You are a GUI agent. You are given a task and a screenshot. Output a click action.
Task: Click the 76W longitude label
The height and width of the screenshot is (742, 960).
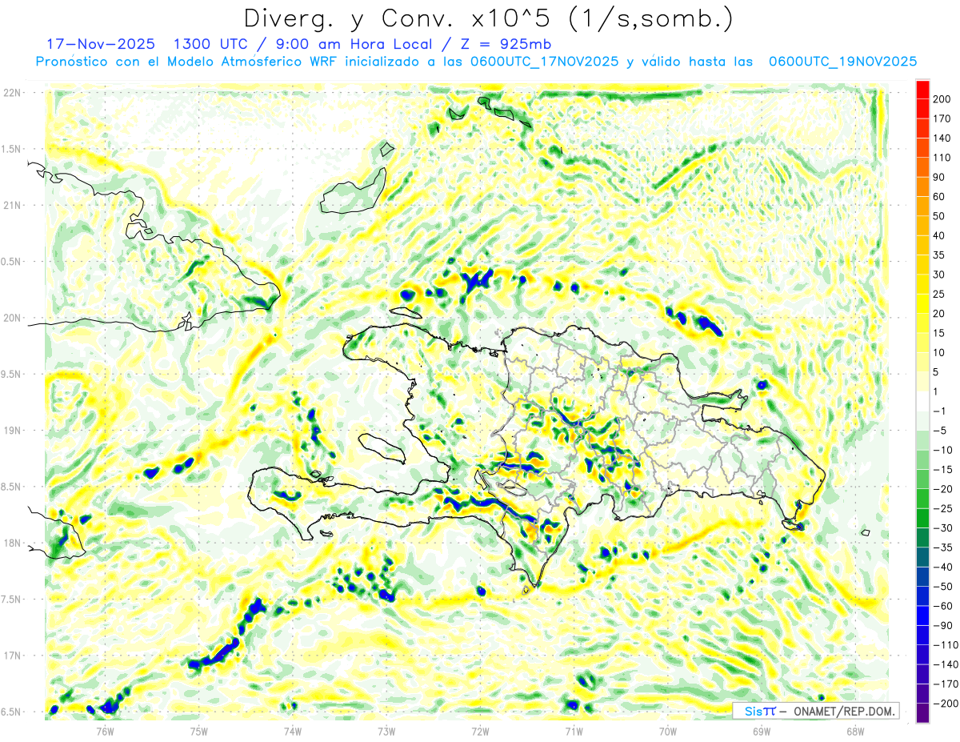(105, 732)
